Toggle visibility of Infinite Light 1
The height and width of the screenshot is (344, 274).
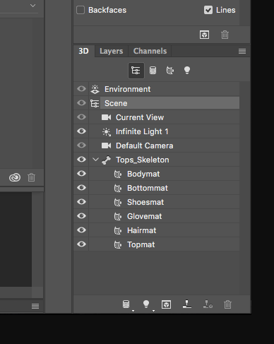[81, 131]
